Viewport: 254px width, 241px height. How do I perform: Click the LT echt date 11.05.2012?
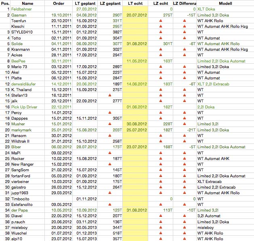click(x=137, y=61)
